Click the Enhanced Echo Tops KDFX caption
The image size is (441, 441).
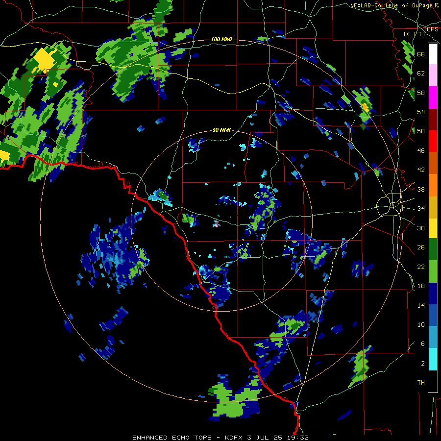coord(220,438)
